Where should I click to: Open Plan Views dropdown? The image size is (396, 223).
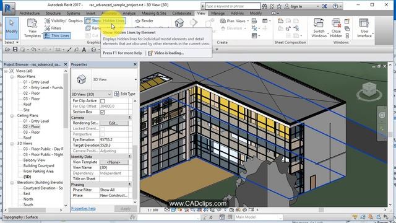[235, 20]
